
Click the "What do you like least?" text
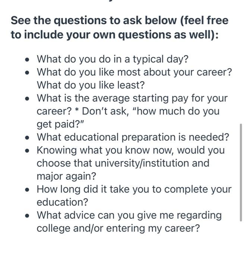[91, 85]
